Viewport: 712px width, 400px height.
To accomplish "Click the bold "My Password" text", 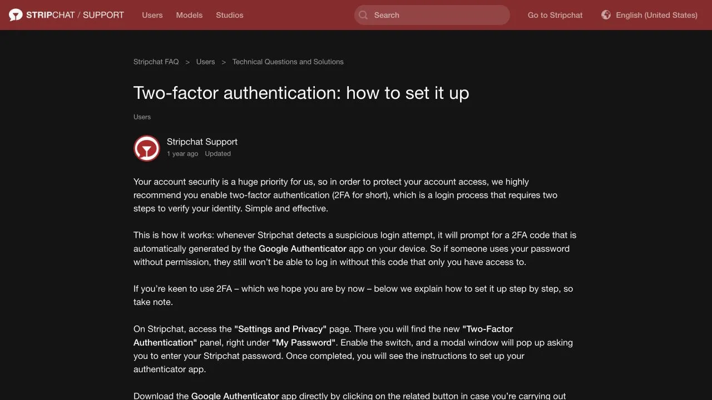I will pyautogui.click(x=304, y=342).
